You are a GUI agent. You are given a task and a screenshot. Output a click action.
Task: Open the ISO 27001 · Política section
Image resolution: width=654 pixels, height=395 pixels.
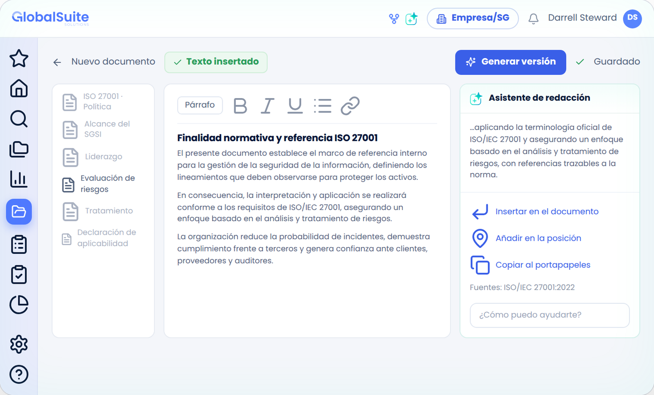[x=103, y=102]
